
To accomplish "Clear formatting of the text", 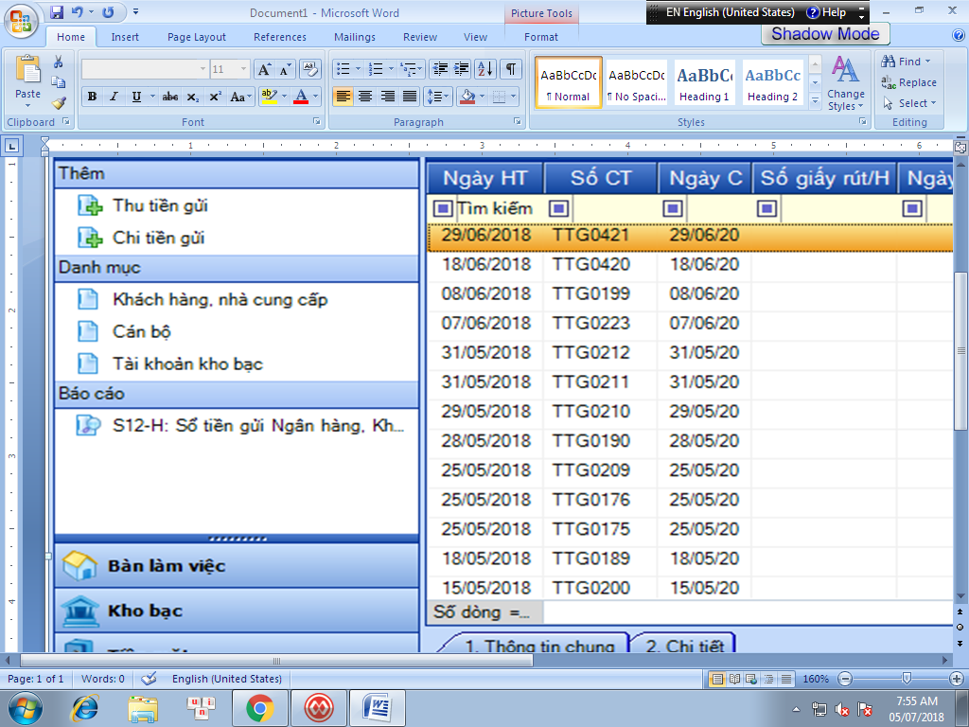I will [310, 69].
